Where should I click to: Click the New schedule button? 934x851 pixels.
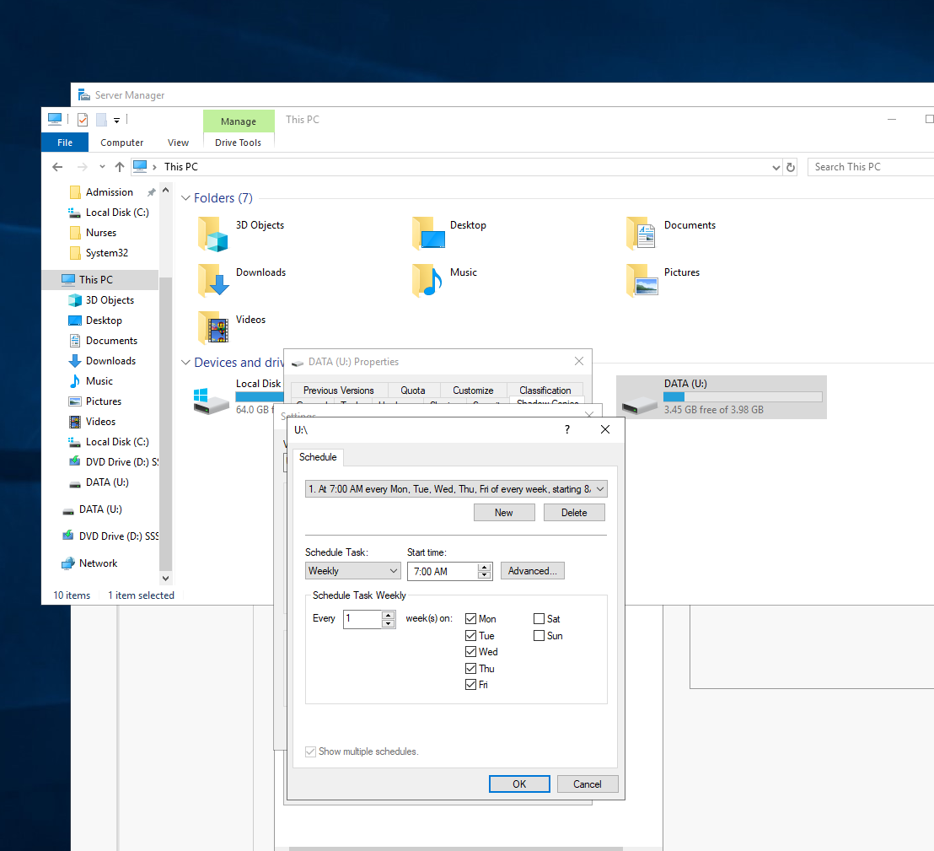504,513
